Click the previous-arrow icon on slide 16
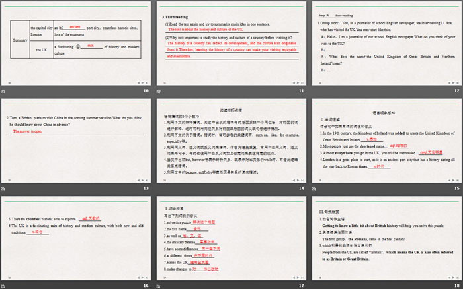 point(138,278)
